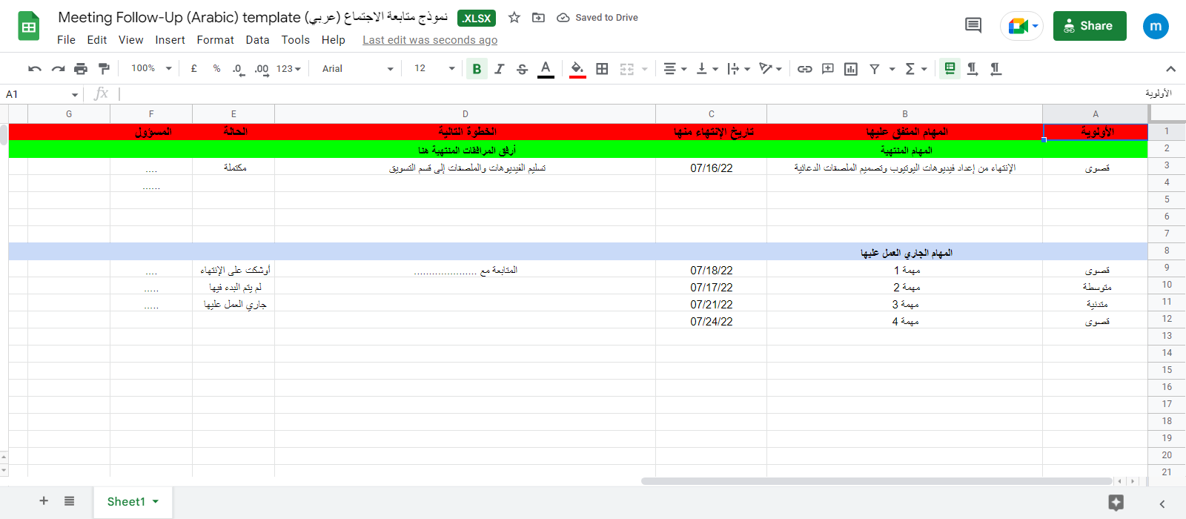Image resolution: width=1186 pixels, height=519 pixels.
Task: Toggle italic formatting
Action: coord(500,69)
